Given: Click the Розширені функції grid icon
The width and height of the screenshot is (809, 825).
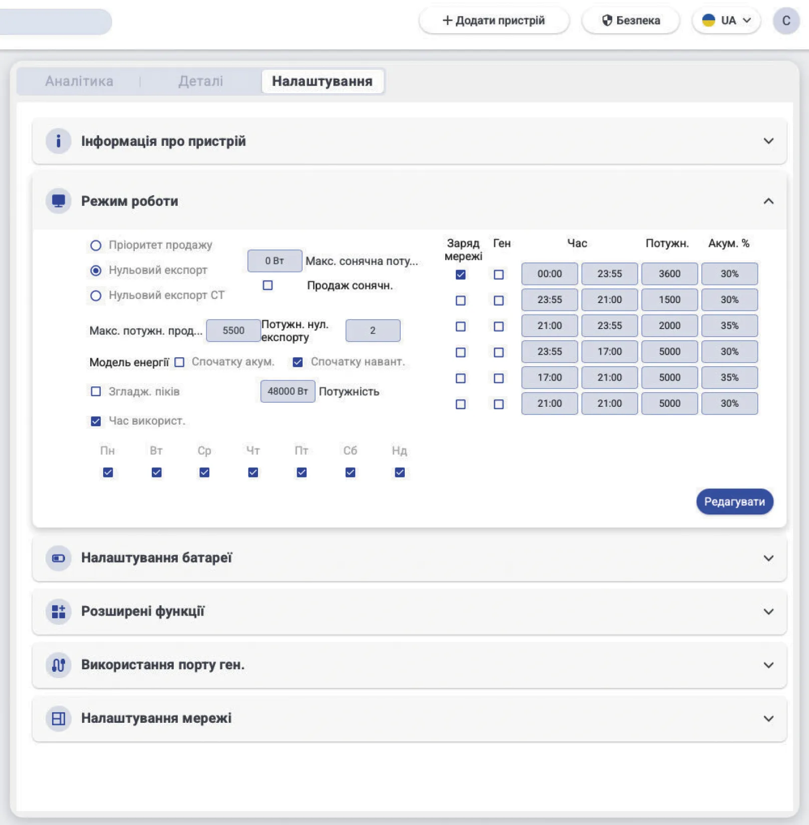Looking at the screenshot, I should click(x=58, y=612).
